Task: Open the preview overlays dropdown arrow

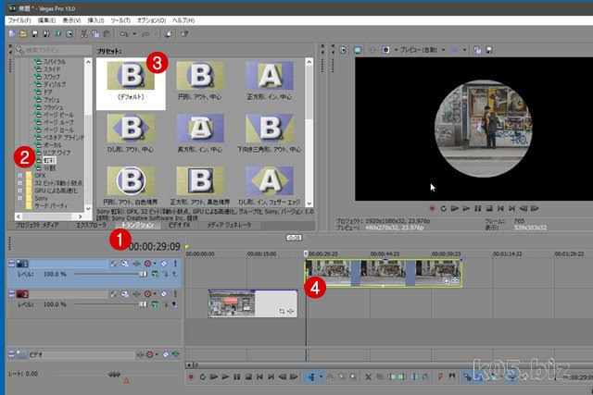Action: pyautogui.click(x=464, y=50)
